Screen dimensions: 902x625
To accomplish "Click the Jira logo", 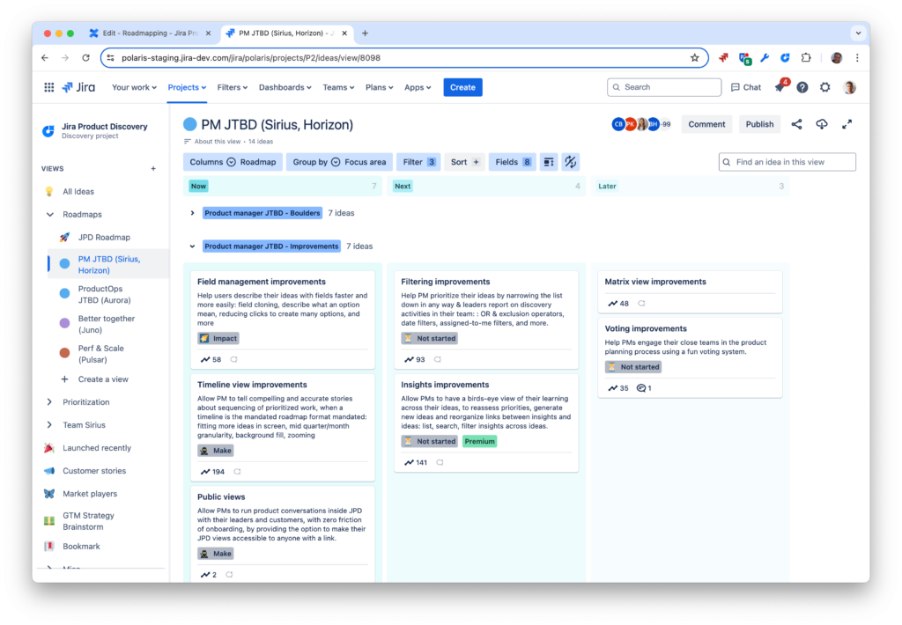I will pyautogui.click(x=78, y=87).
